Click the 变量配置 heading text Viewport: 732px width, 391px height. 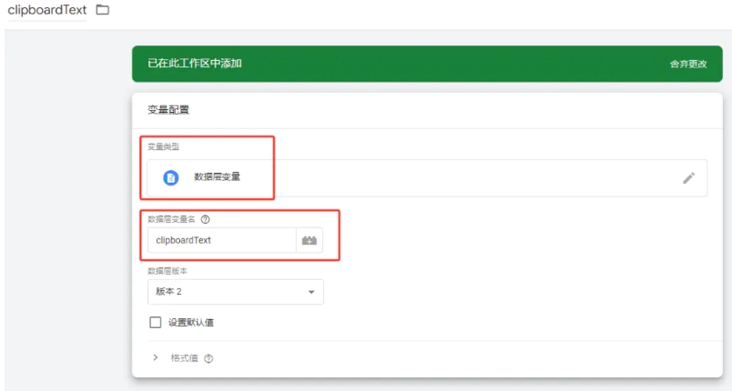click(x=168, y=110)
